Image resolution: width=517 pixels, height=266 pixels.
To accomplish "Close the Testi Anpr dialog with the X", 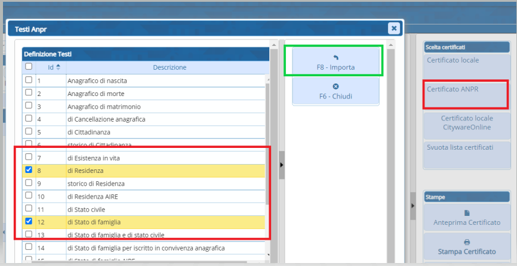I will 393,28.
